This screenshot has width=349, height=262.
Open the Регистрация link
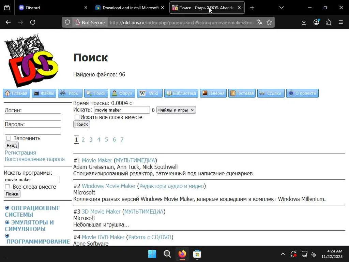click(x=20, y=152)
